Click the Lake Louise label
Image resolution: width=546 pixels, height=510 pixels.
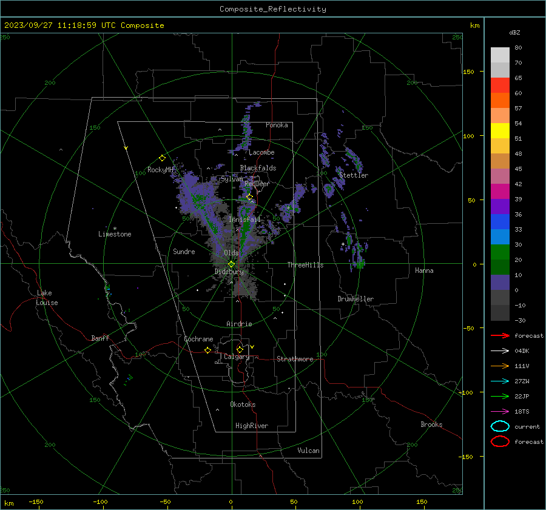(x=47, y=298)
